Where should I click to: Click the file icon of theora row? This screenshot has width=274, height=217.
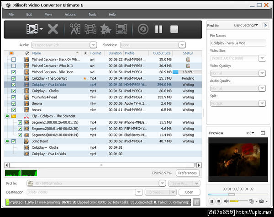click(26, 103)
